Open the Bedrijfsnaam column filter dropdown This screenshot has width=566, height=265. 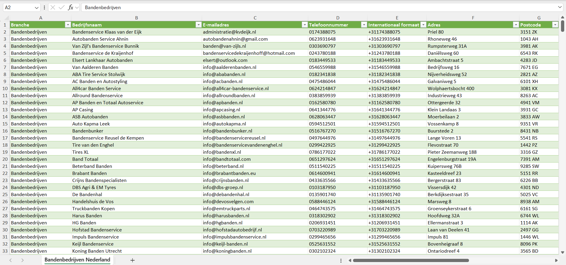(x=198, y=25)
